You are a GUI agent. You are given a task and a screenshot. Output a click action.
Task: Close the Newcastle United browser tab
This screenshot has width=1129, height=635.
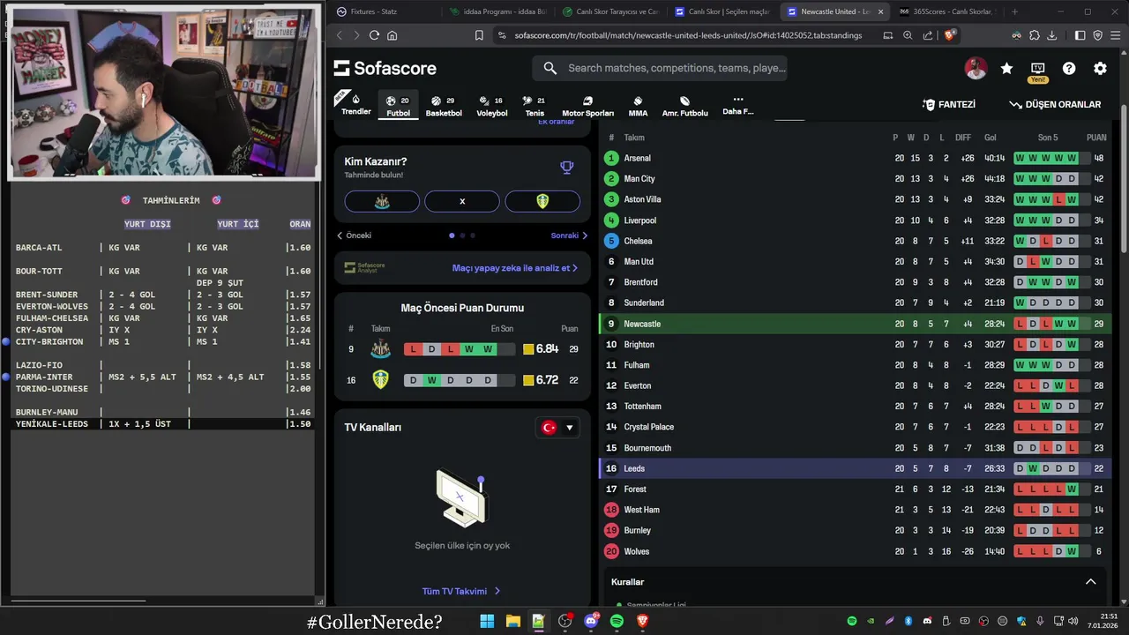[x=880, y=11]
